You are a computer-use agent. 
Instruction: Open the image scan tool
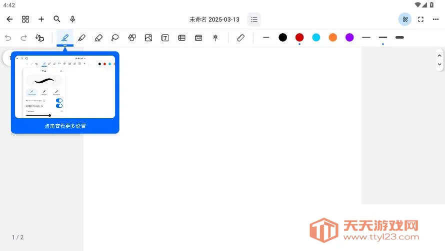(x=198, y=38)
